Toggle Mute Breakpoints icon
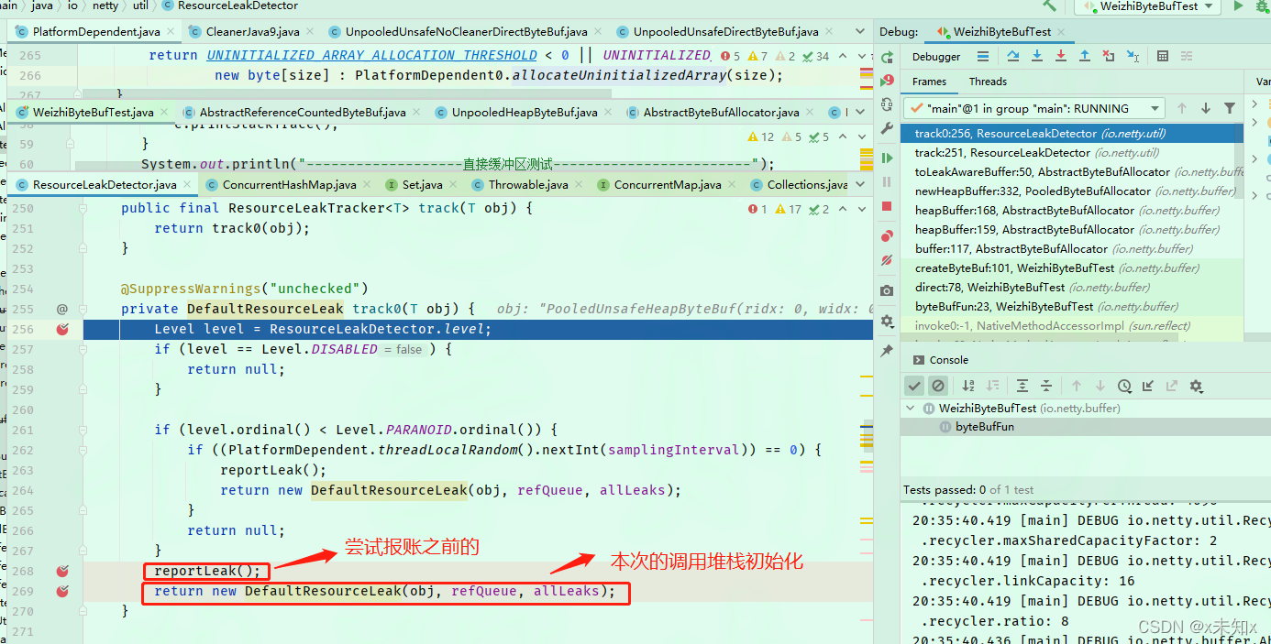 [x=887, y=260]
